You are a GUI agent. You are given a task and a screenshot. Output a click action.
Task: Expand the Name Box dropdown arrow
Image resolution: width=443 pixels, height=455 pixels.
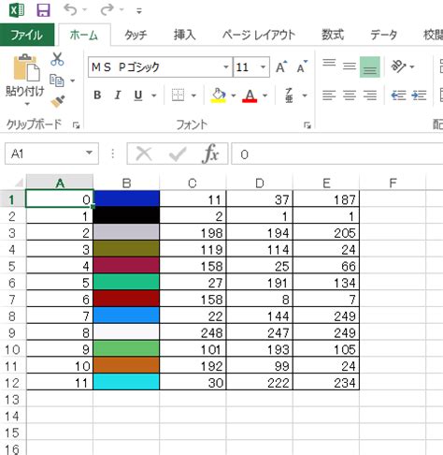89,153
